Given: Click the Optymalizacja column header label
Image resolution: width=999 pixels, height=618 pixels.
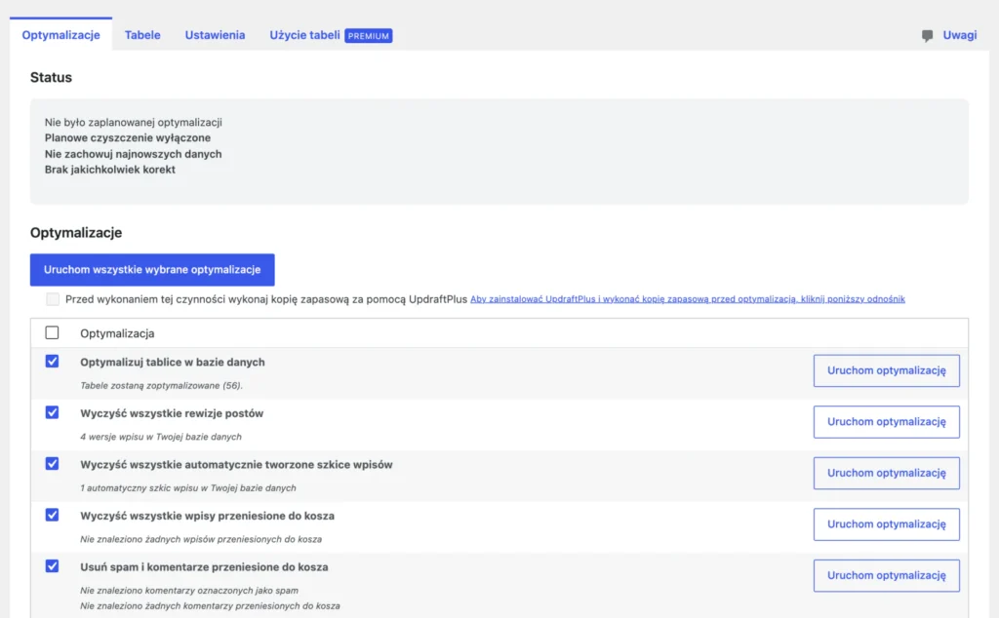Looking at the screenshot, I should 117,333.
